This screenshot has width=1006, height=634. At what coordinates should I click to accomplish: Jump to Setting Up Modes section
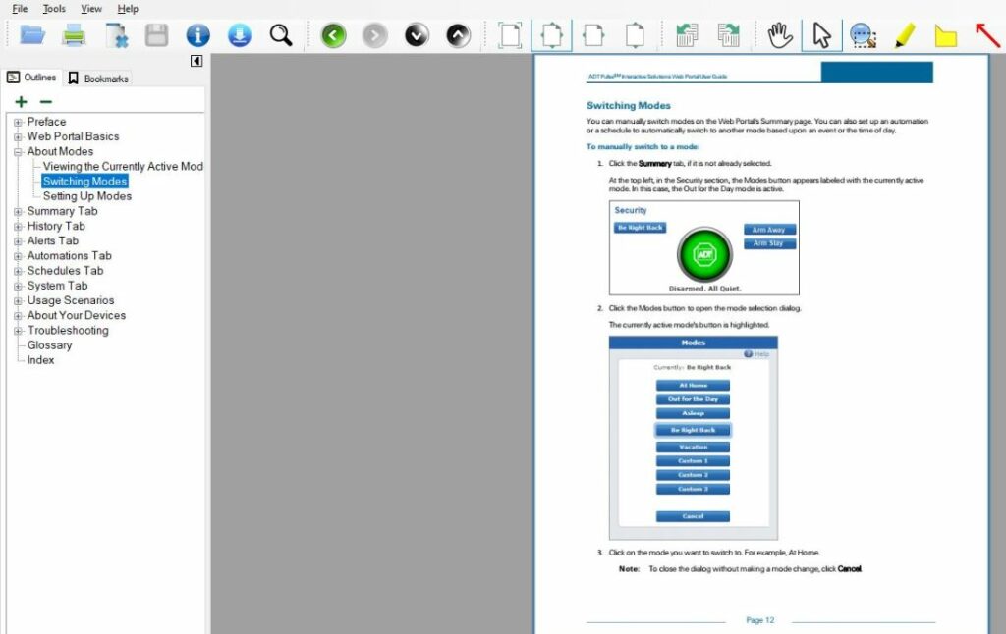(x=87, y=196)
